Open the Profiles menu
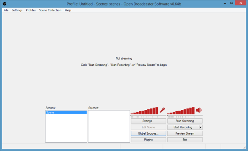Screen dimensions: 248x151 tap(31, 10)
